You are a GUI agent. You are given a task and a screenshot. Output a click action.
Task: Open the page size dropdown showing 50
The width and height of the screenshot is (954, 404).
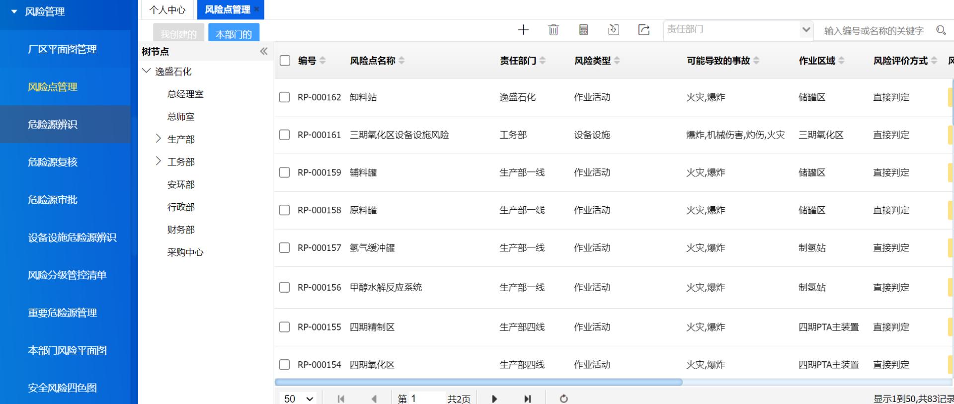(x=299, y=399)
